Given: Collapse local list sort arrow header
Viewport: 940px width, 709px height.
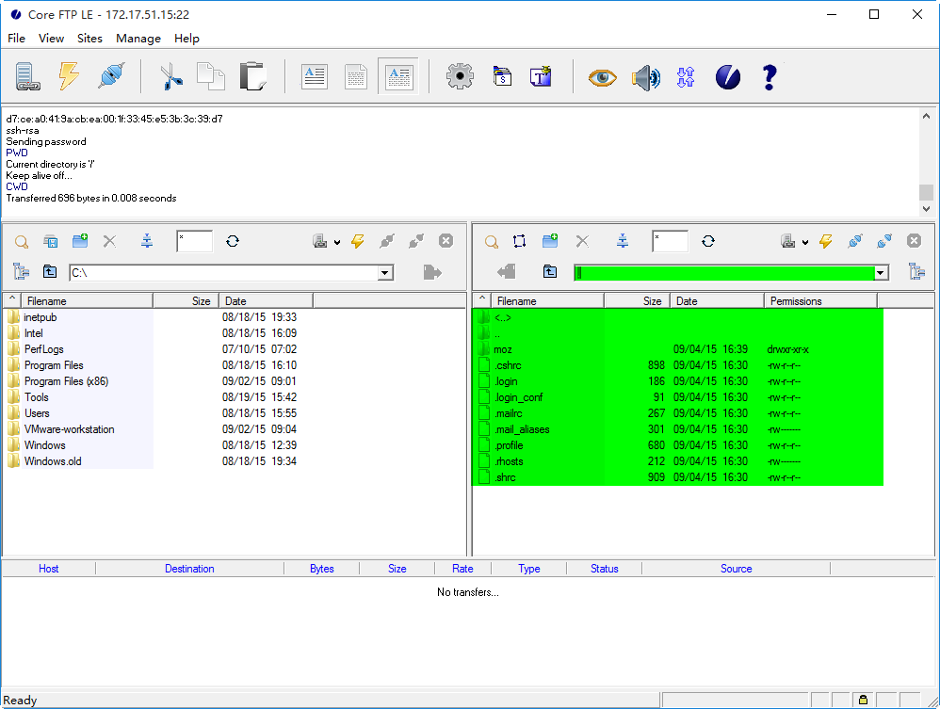Looking at the screenshot, I should pyautogui.click(x=12, y=300).
